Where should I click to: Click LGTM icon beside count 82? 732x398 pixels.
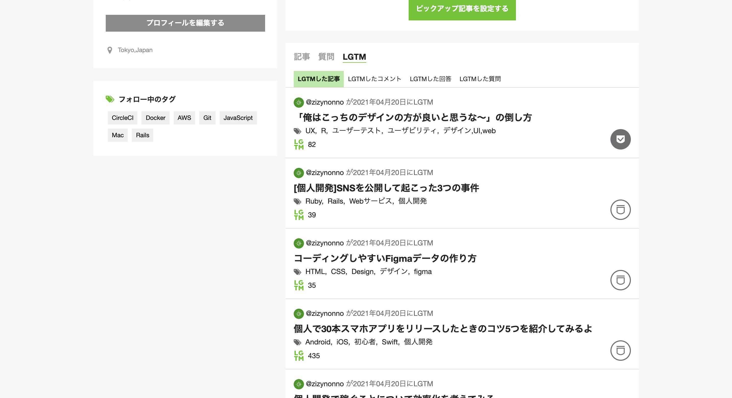(299, 144)
